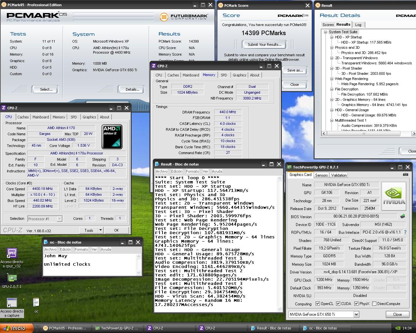Collapse the 2D - Transparent Windows node
Screen dimensions: 416x333
click(x=331, y=58)
